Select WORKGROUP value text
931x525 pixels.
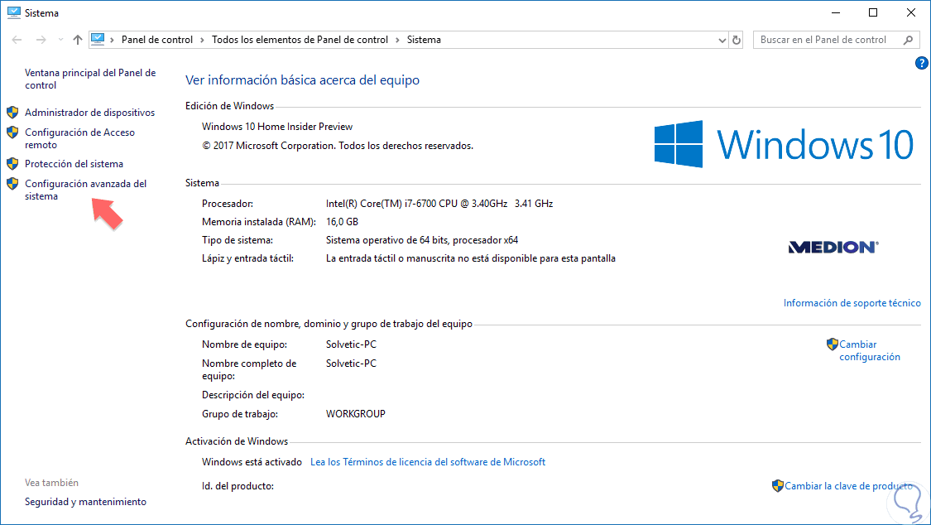click(356, 414)
